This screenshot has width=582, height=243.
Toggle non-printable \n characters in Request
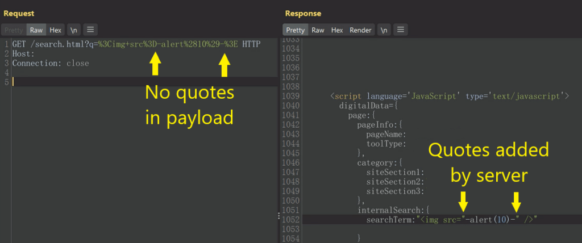(74, 30)
